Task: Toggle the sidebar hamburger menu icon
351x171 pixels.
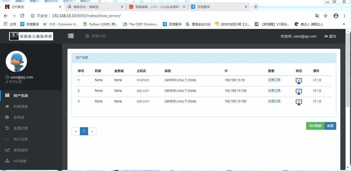Action: point(71,36)
